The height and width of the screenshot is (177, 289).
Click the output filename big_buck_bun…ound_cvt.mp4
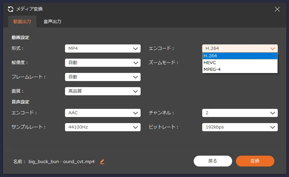point(62,162)
